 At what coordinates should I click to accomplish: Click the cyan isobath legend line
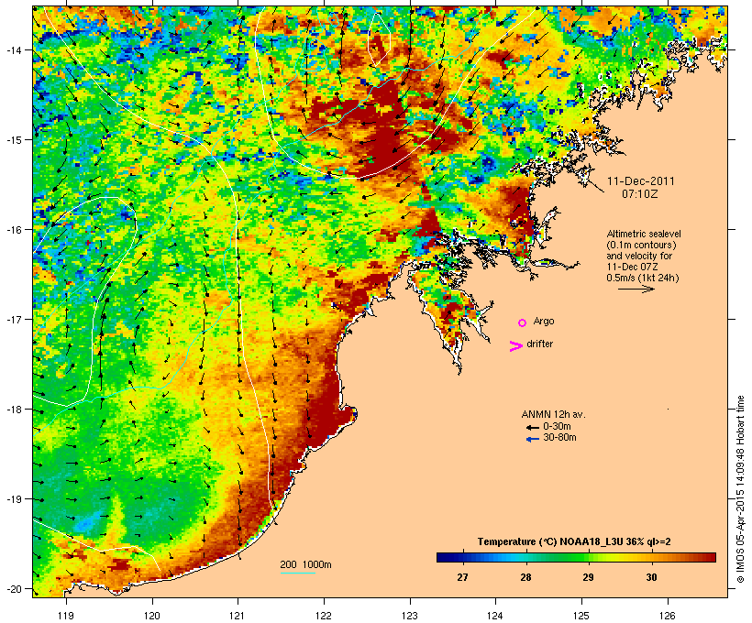(x=298, y=573)
